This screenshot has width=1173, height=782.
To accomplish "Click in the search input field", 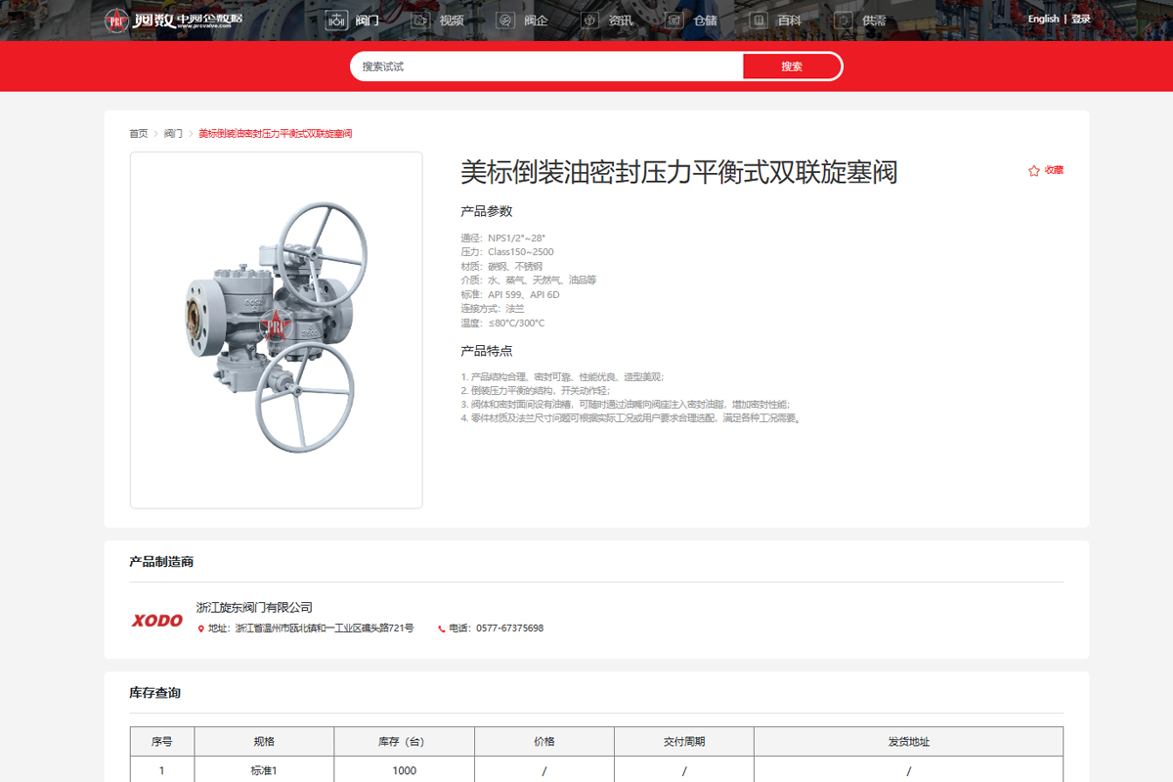I will [547, 66].
